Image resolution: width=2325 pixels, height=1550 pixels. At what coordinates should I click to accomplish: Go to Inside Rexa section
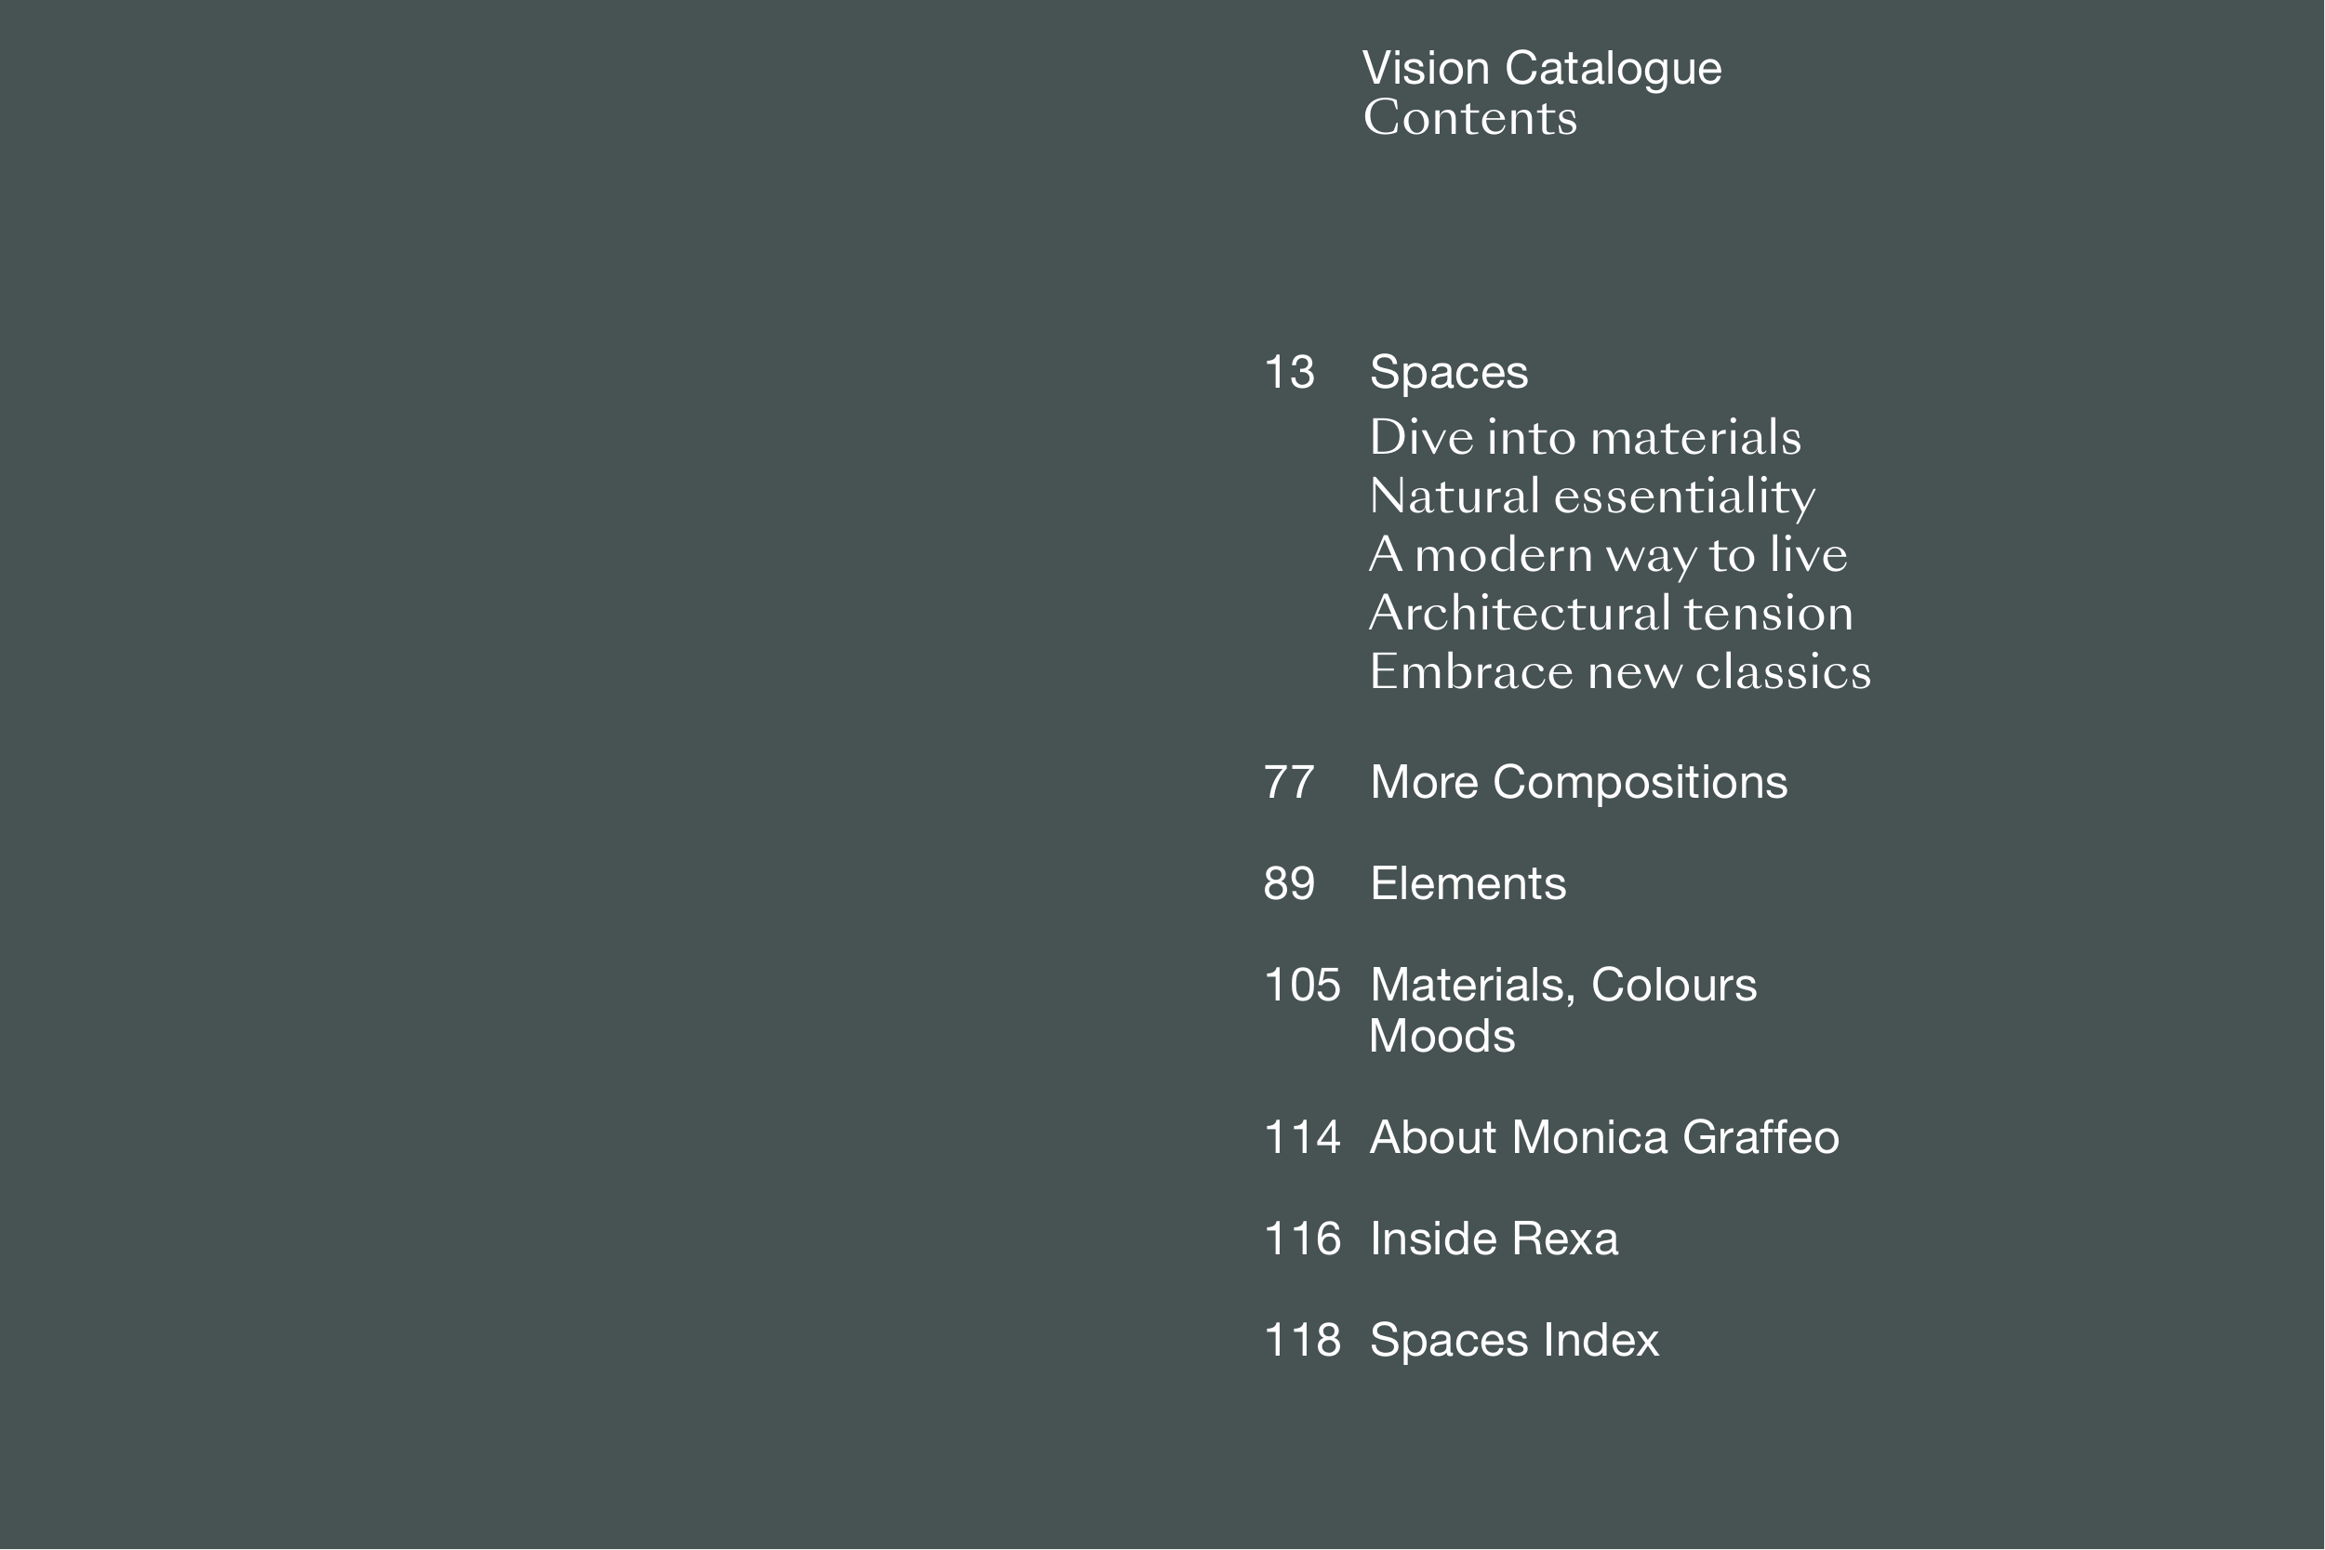pos(1493,1239)
